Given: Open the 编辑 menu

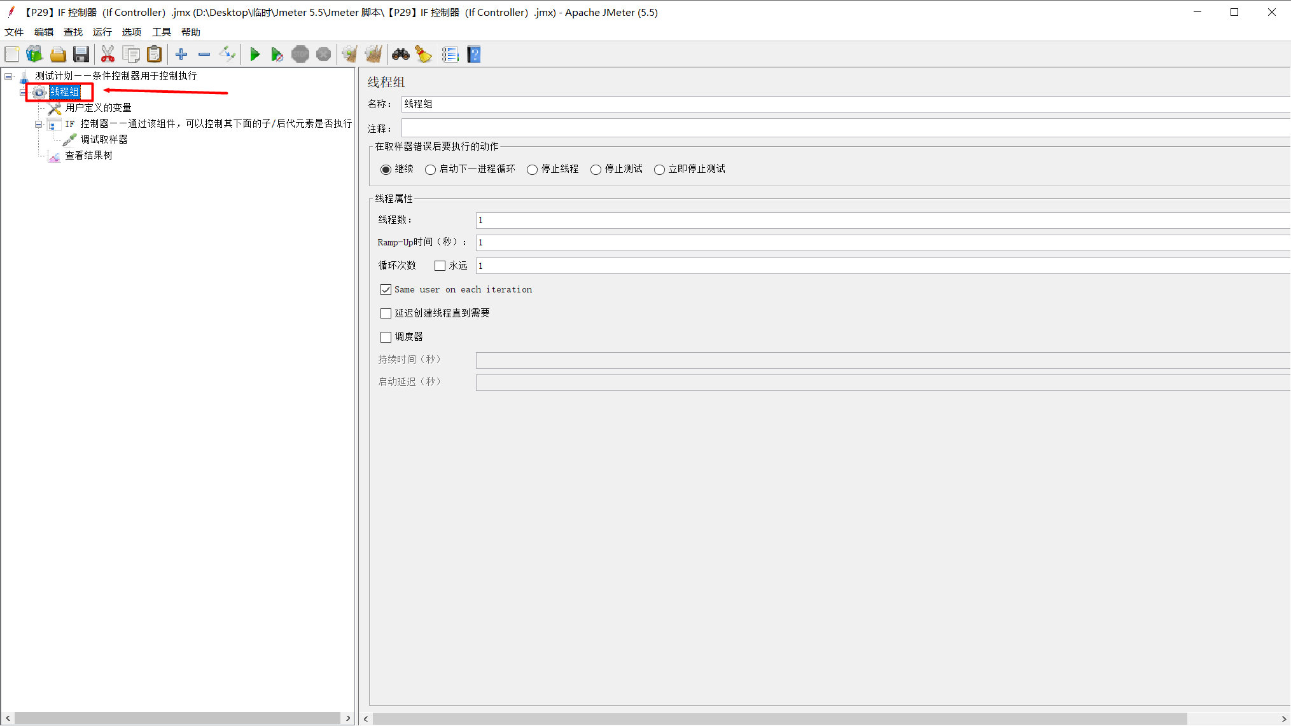Looking at the screenshot, I should click(x=44, y=32).
